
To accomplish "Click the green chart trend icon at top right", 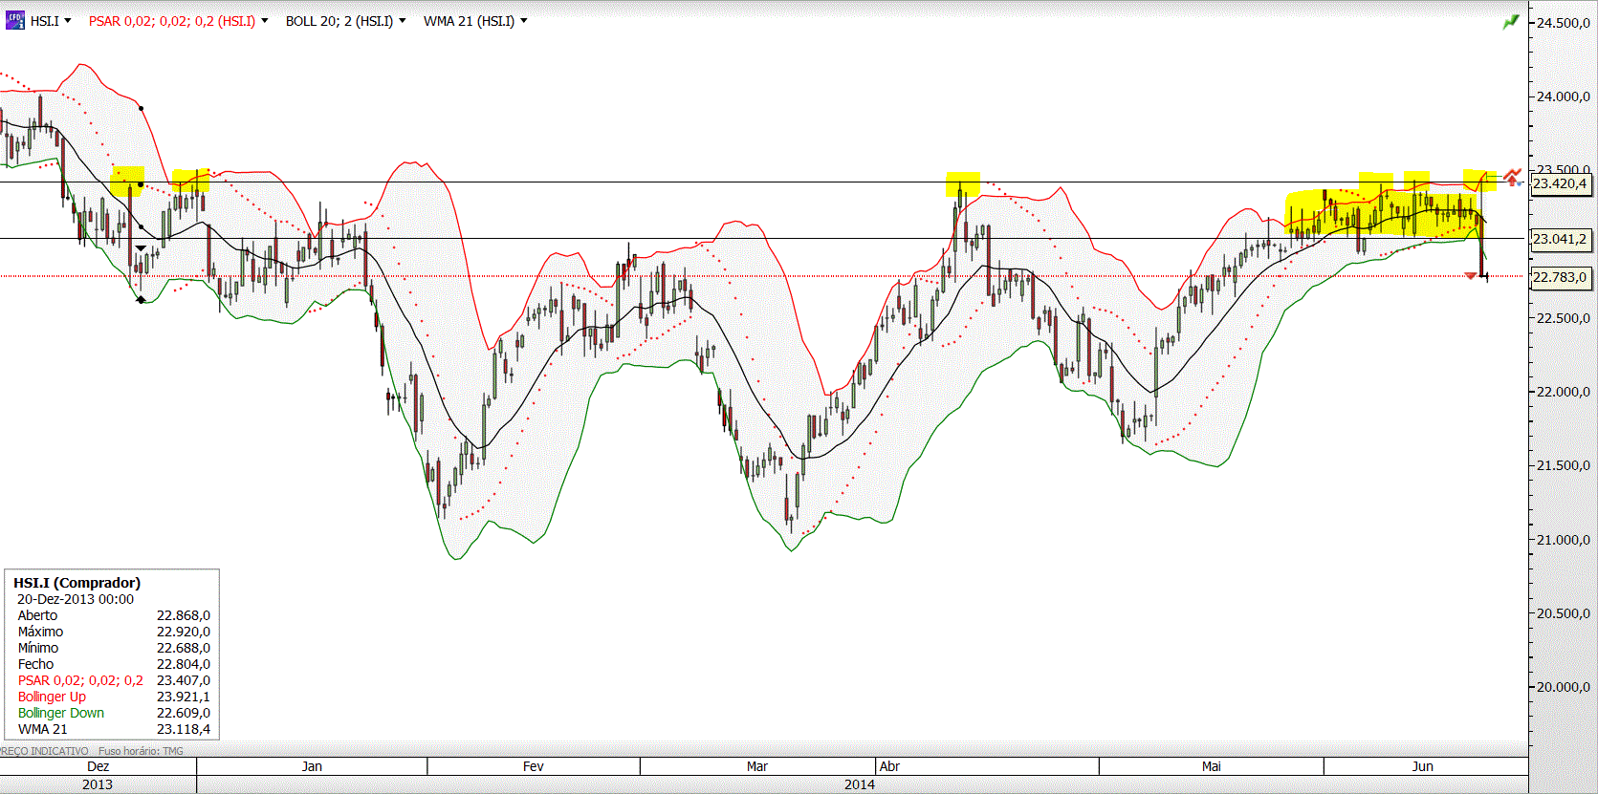I will pos(1511,21).
